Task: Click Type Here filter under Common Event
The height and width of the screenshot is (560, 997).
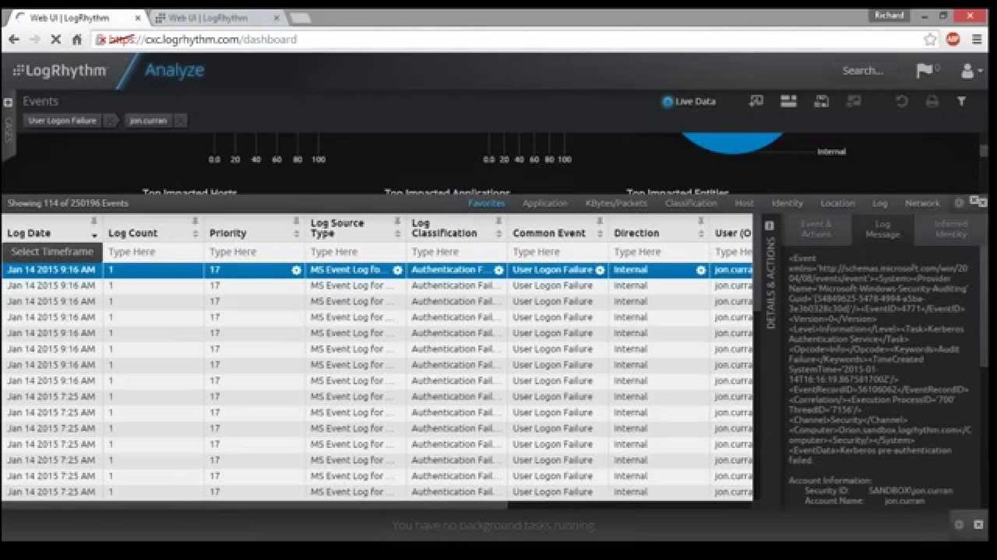Action: 558,252
